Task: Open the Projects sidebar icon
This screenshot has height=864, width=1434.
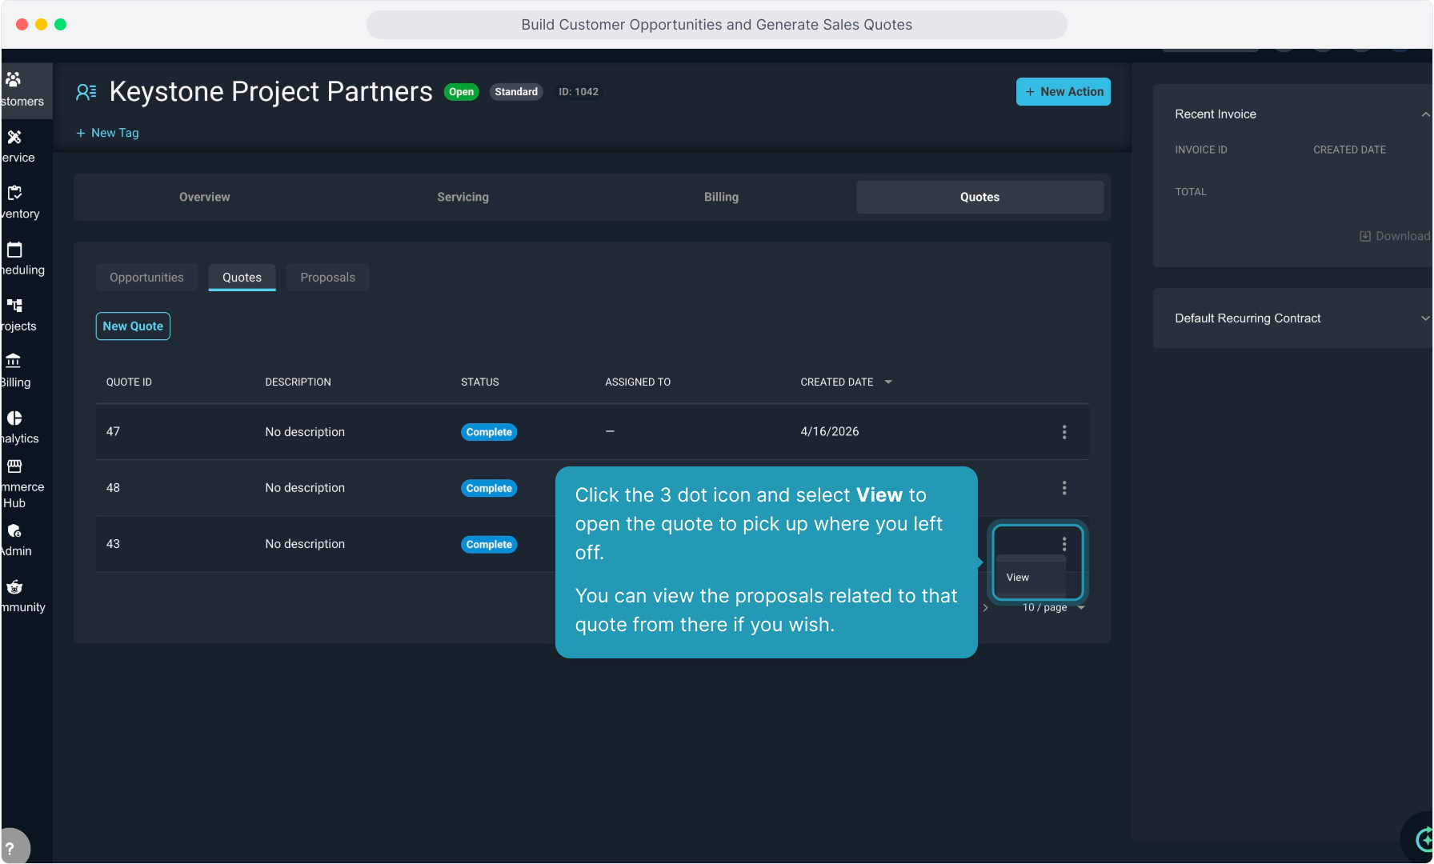Action: (x=14, y=306)
